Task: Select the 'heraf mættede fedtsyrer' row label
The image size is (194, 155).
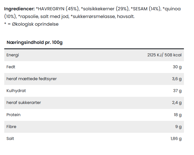Action: pyautogui.click(x=32, y=79)
